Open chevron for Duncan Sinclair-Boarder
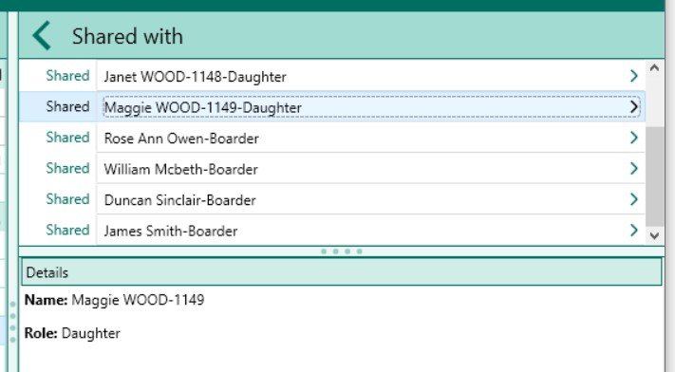Image resolution: width=675 pixels, height=372 pixels. click(x=633, y=199)
